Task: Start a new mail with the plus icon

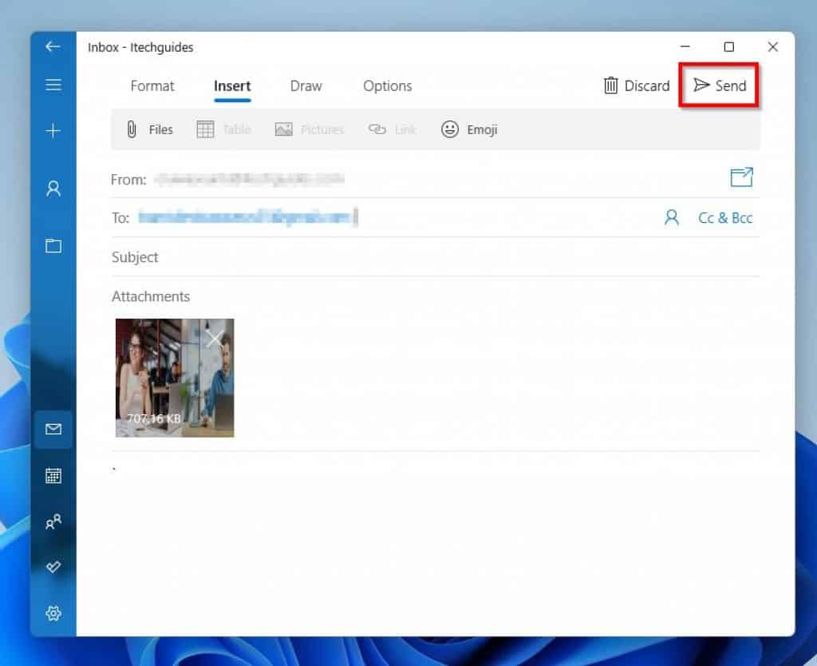Action: pos(53,130)
